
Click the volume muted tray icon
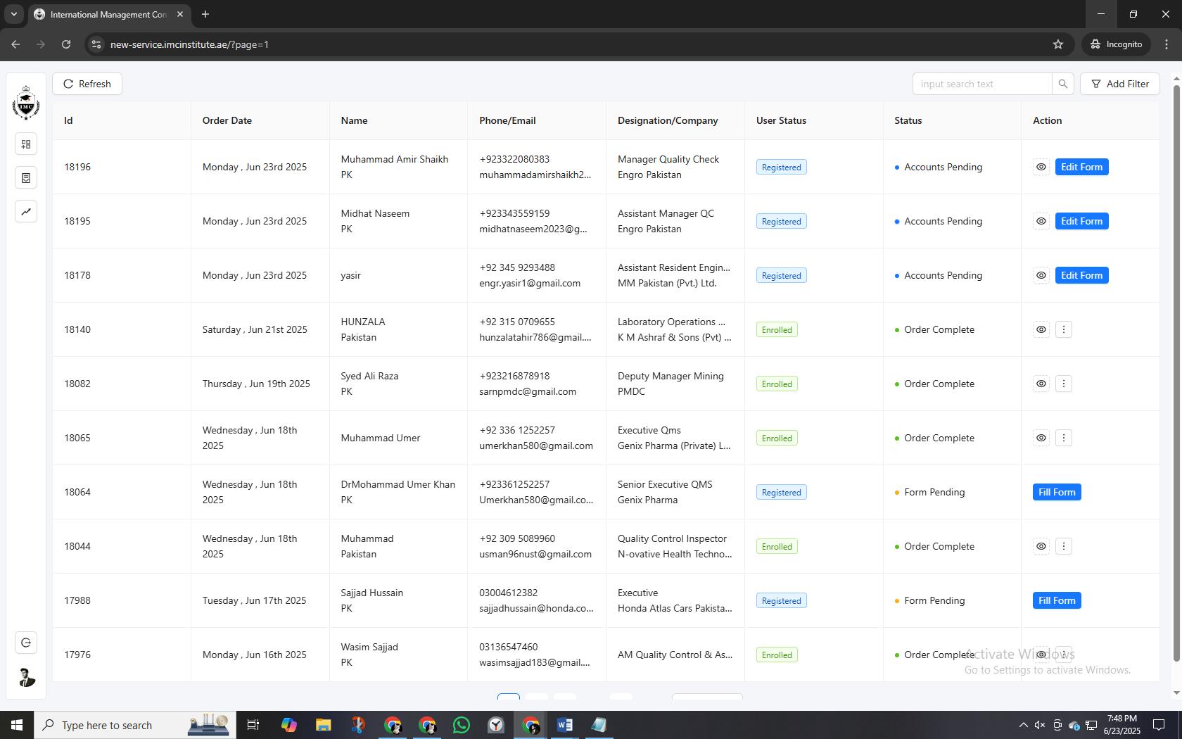[x=1040, y=725]
